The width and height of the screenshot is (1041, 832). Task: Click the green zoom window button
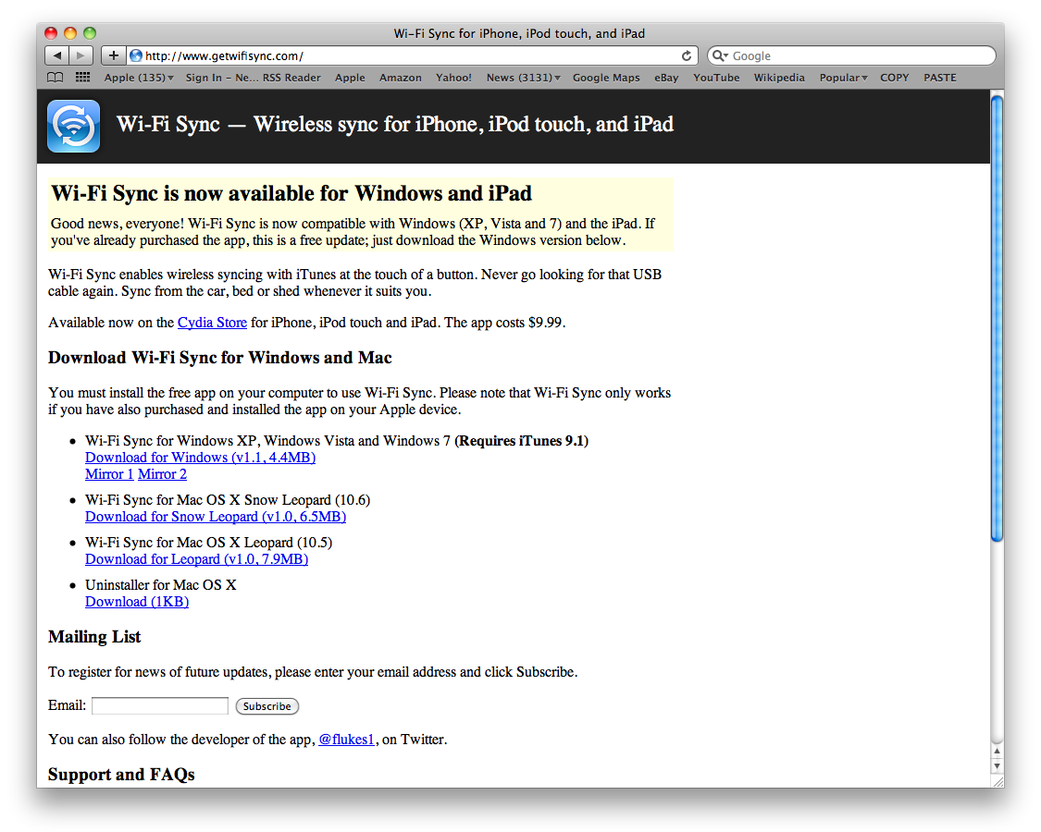[x=91, y=33]
